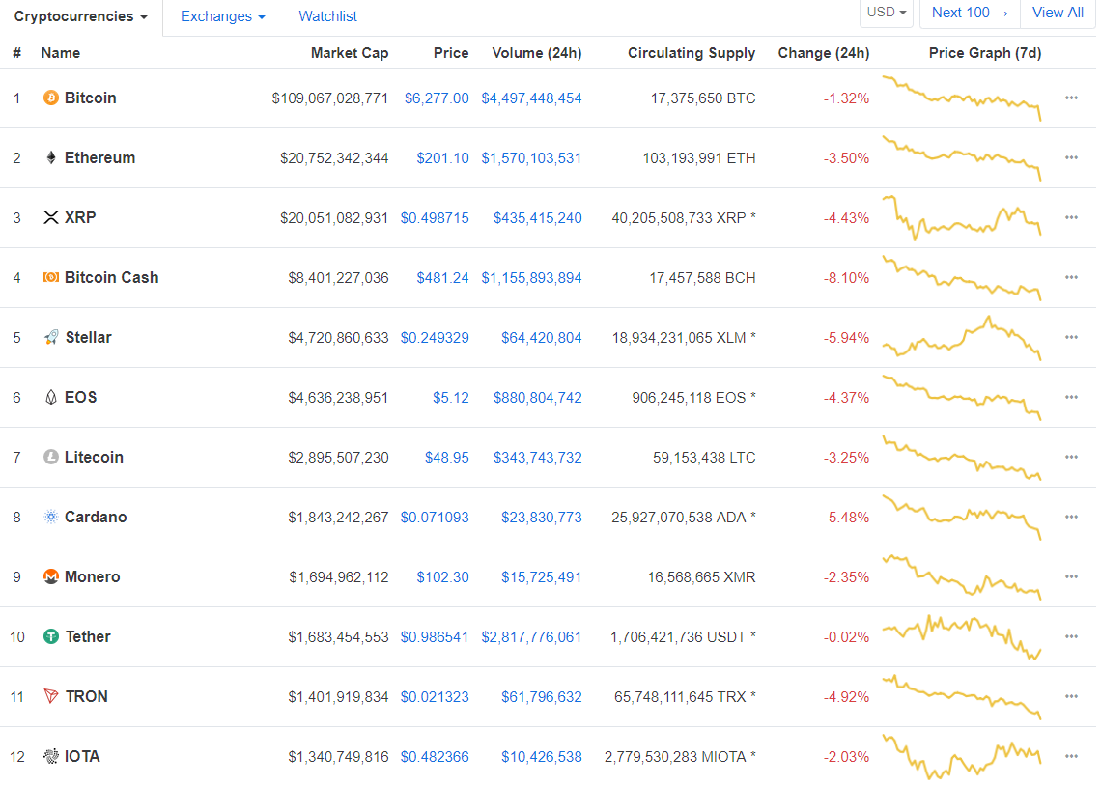The image size is (1101, 786).
Task: Open the Bitcoin Cash name link
Action: [x=112, y=278]
